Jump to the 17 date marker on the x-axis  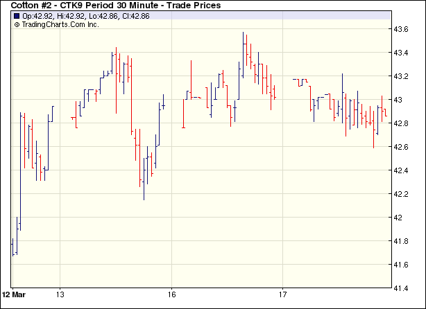click(x=282, y=294)
